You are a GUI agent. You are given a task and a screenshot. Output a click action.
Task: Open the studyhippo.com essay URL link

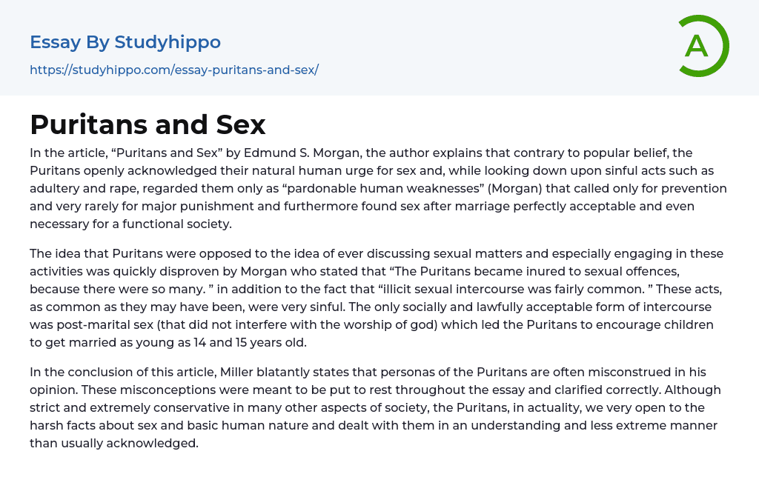point(174,70)
